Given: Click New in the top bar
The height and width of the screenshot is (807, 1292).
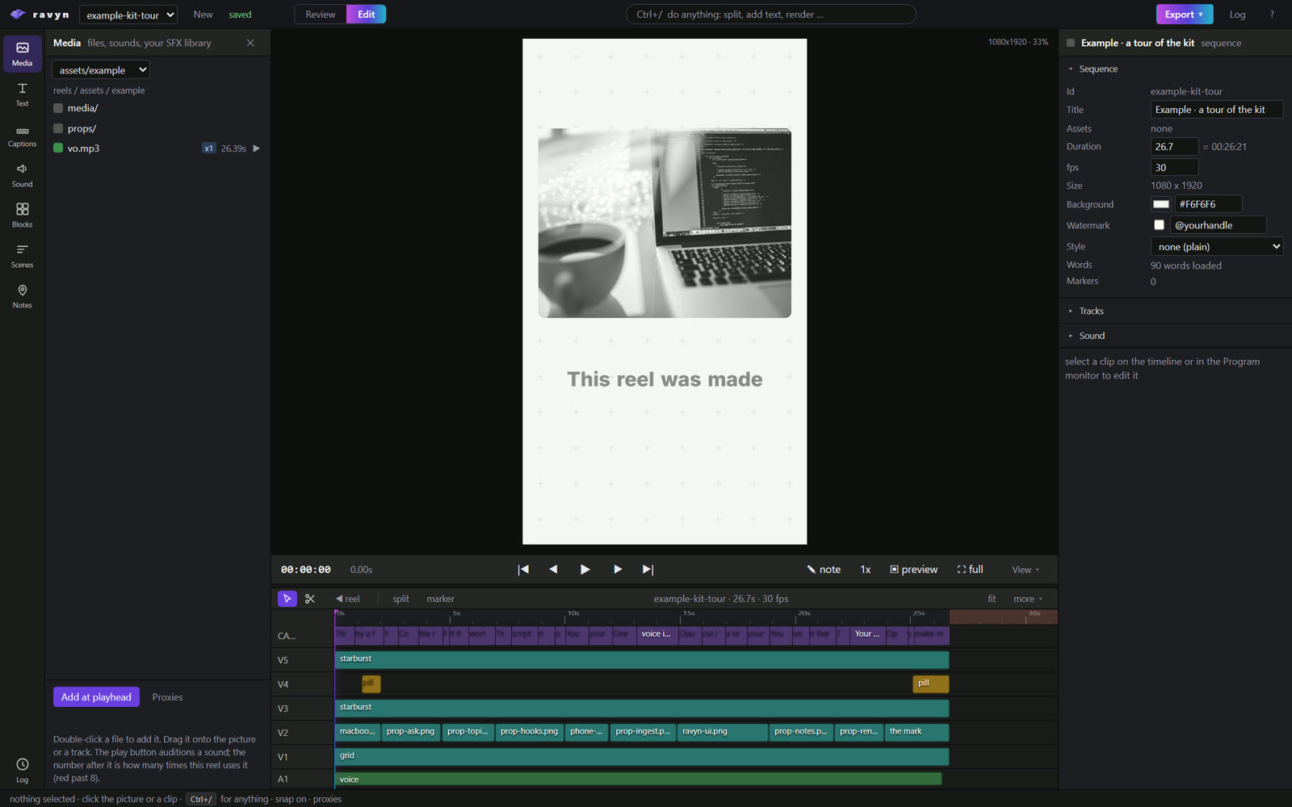Looking at the screenshot, I should click(203, 15).
